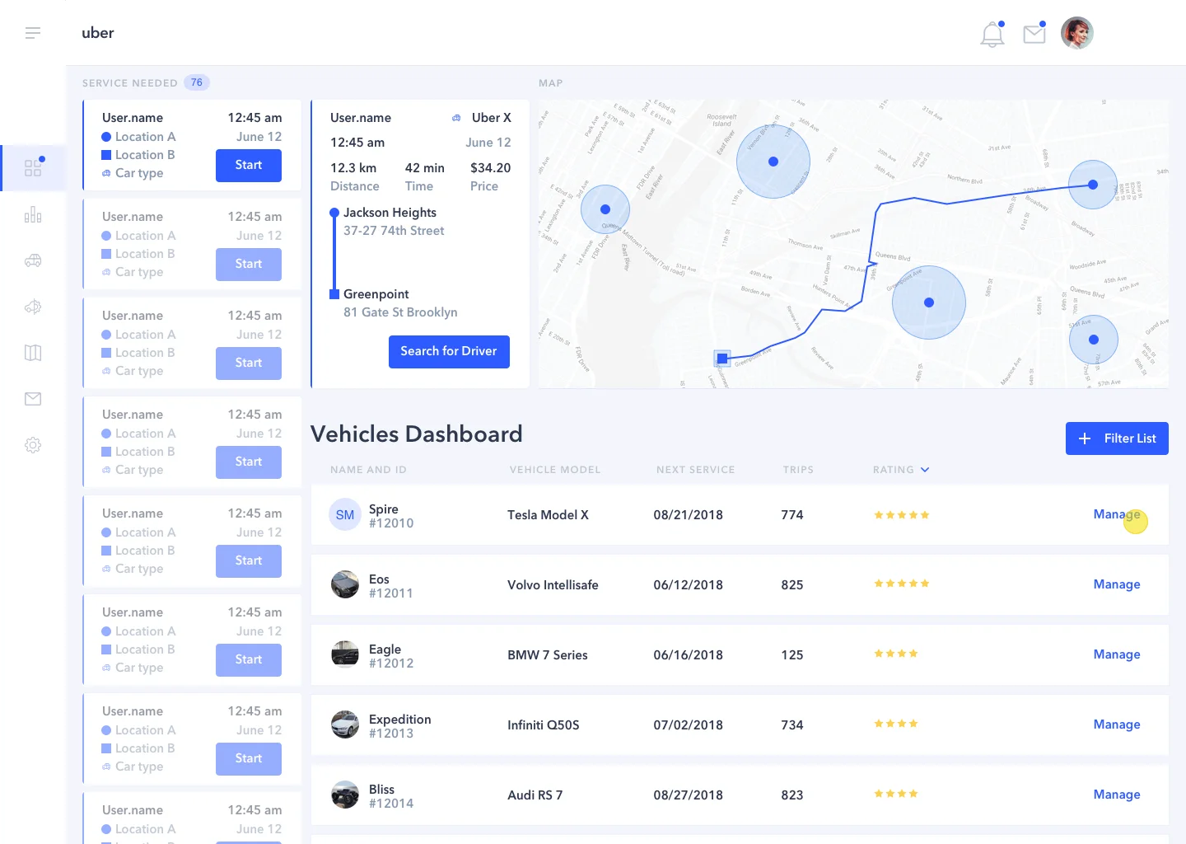Click Audi RS 7 cell

535,795
